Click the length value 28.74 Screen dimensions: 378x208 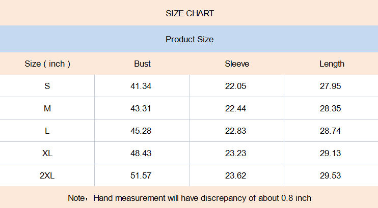click(331, 131)
